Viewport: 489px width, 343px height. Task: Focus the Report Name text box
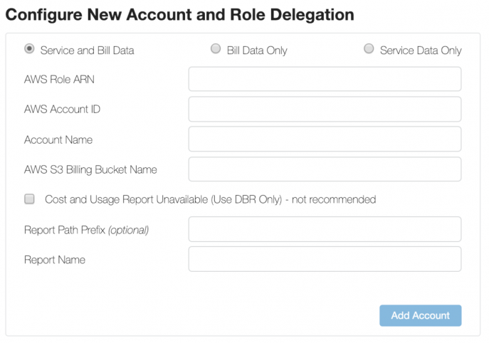click(x=325, y=259)
